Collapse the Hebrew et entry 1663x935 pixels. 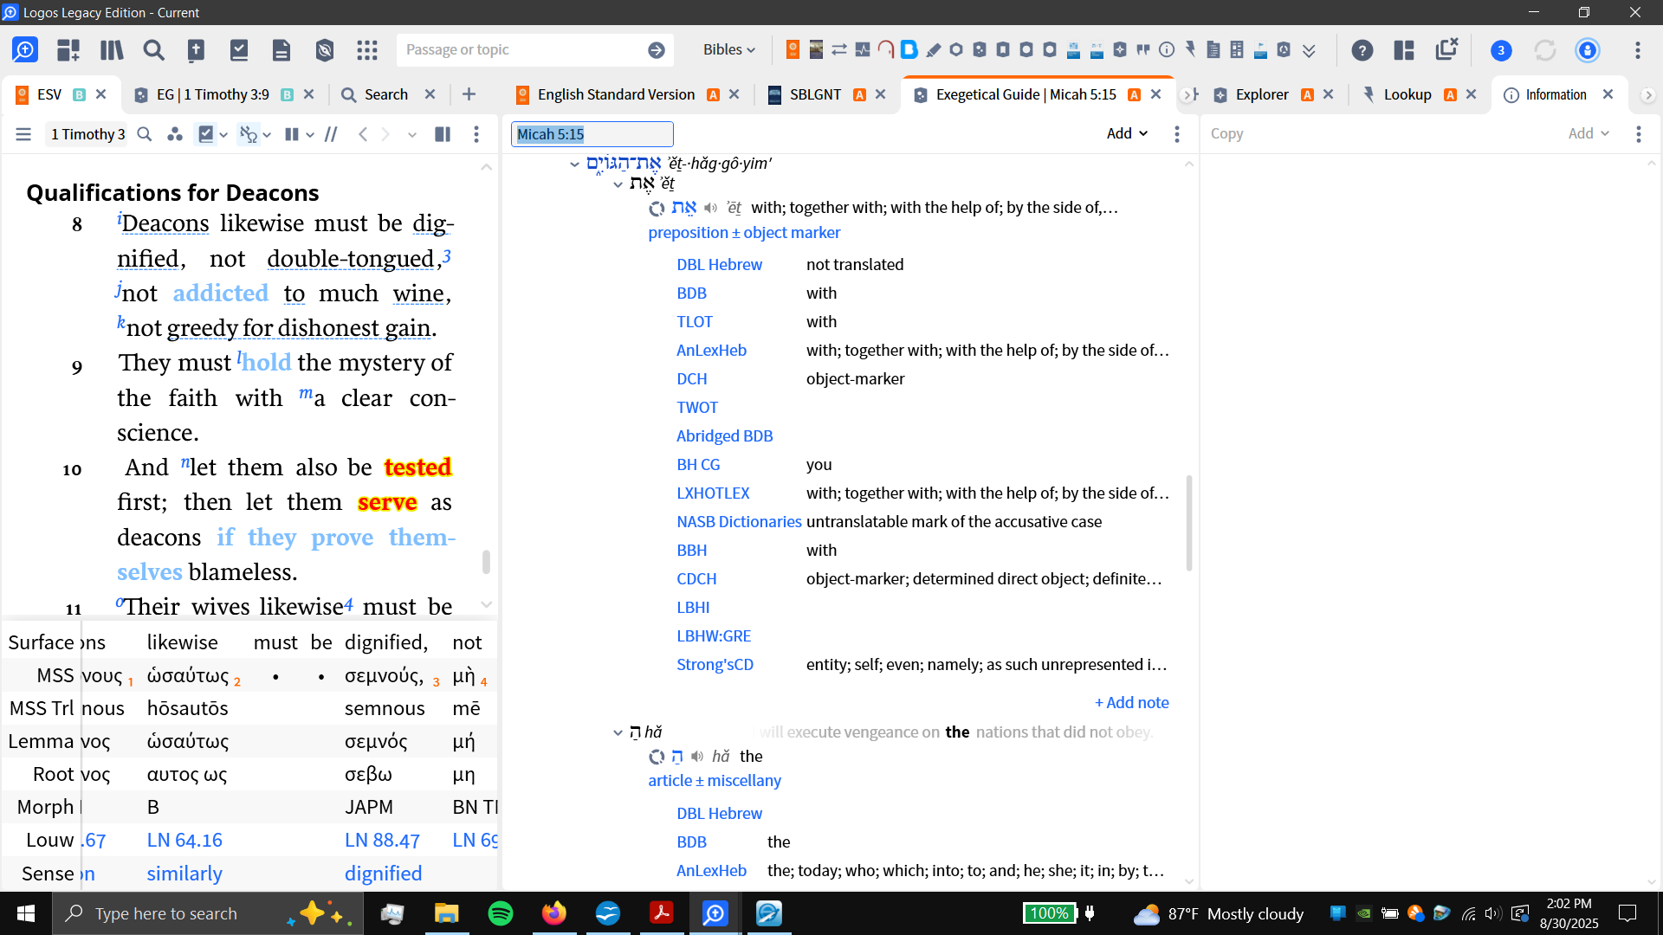618,184
